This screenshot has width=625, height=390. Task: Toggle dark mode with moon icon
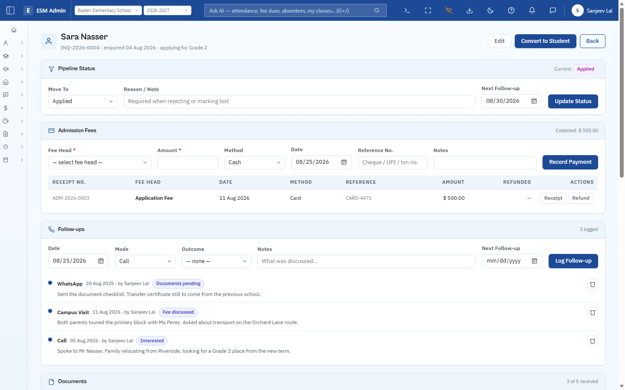coord(490,10)
